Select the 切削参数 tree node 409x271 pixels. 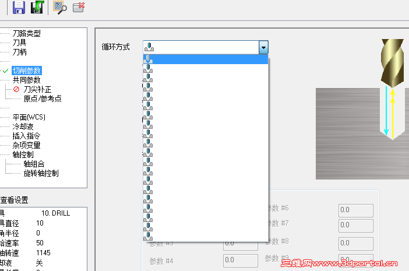pyautogui.click(x=27, y=71)
